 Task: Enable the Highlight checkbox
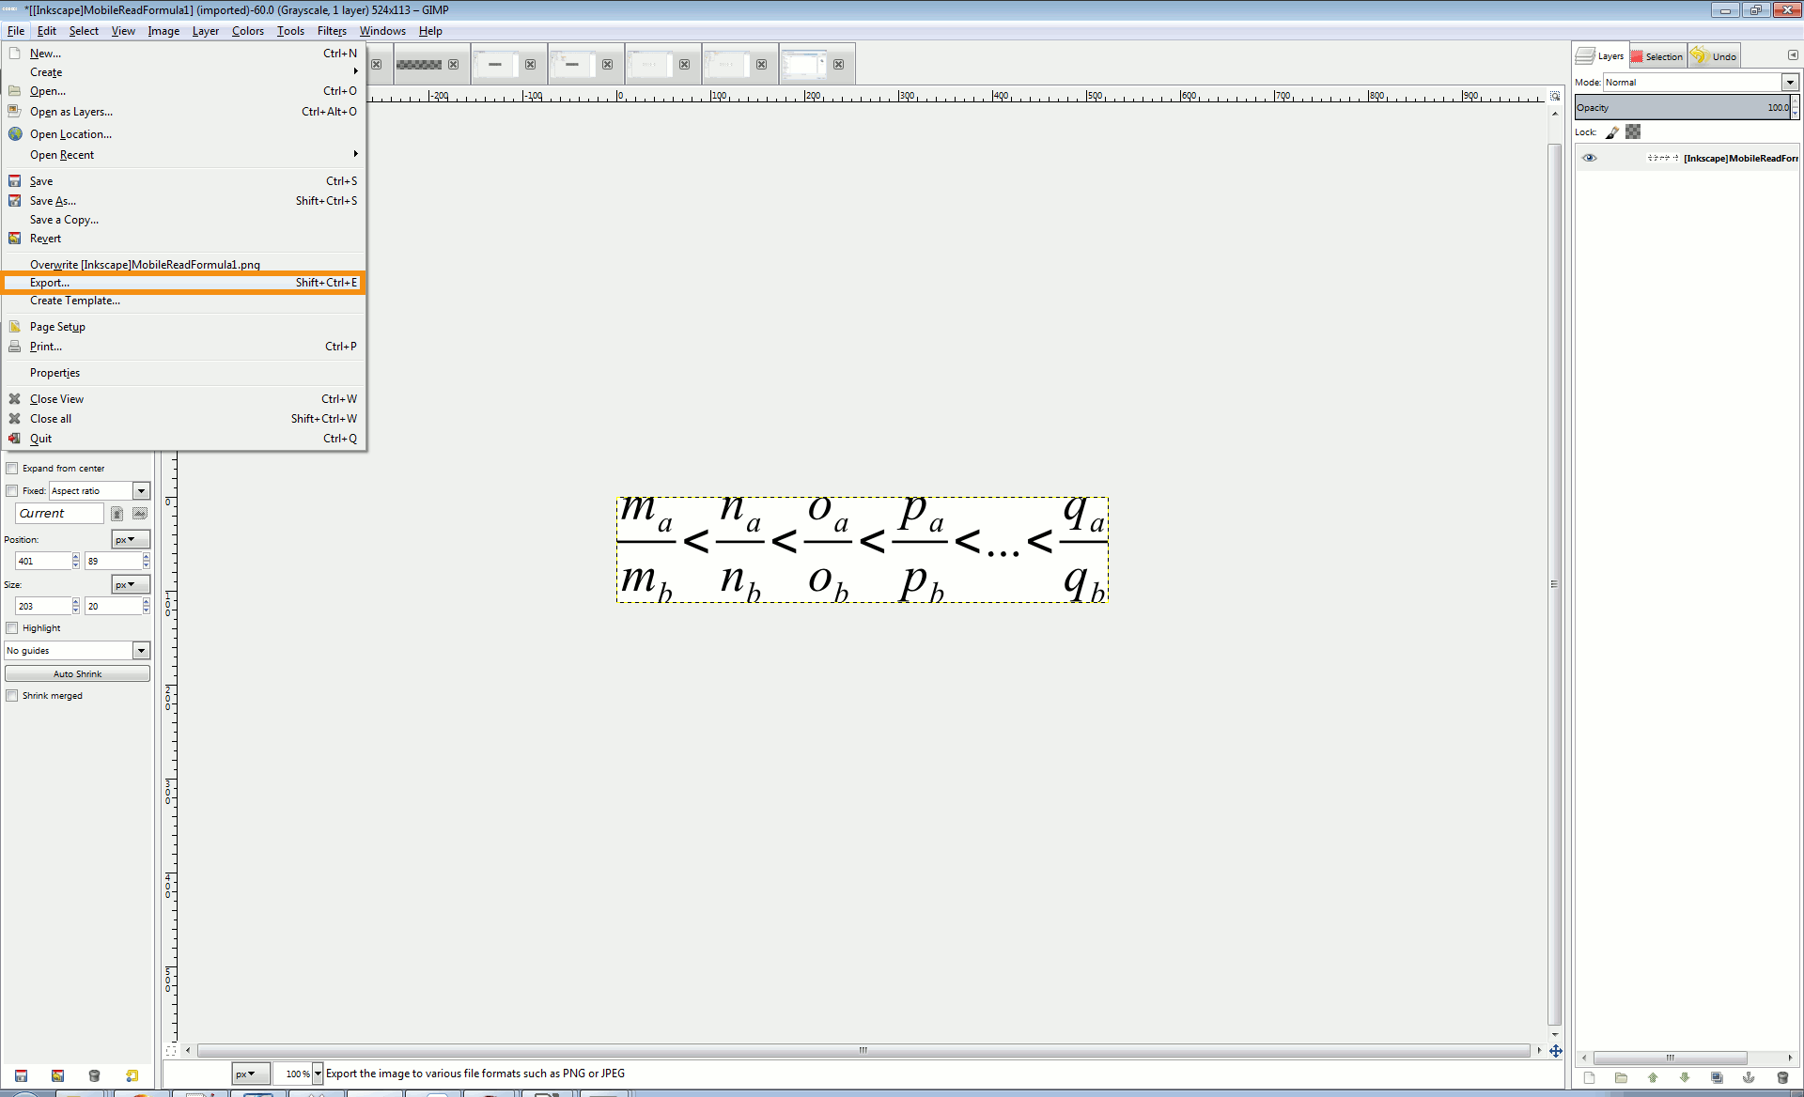pyautogui.click(x=12, y=627)
